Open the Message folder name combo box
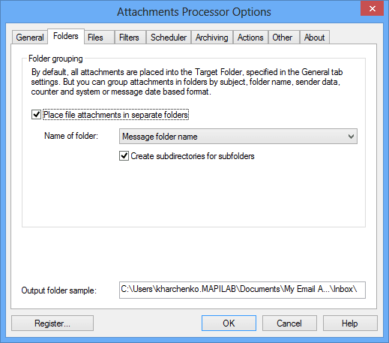This screenshot has width=389, height=343. point(238,137)
